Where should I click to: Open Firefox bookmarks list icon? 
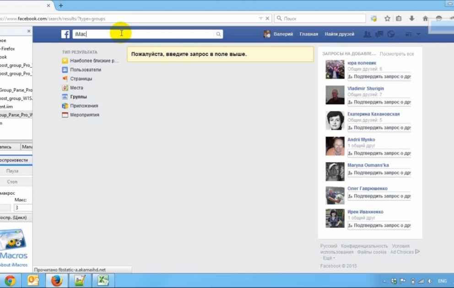[x=399, y=18]
